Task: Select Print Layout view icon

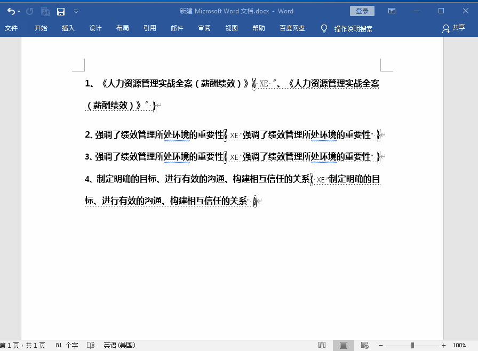Action: 344,345
